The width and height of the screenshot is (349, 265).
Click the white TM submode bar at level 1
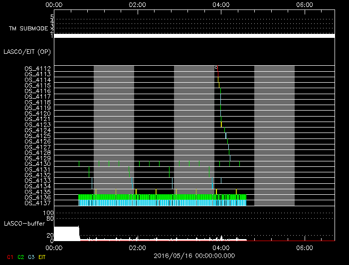(194, 36)
